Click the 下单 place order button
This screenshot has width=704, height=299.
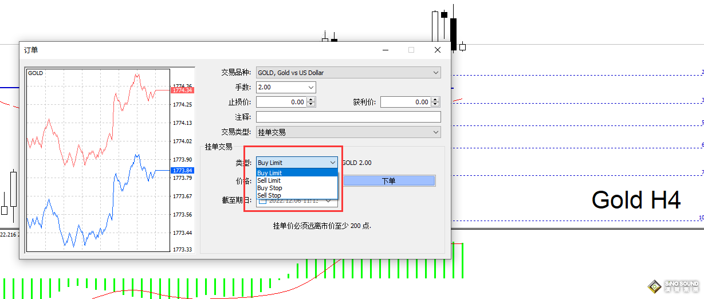coord(389,181)
